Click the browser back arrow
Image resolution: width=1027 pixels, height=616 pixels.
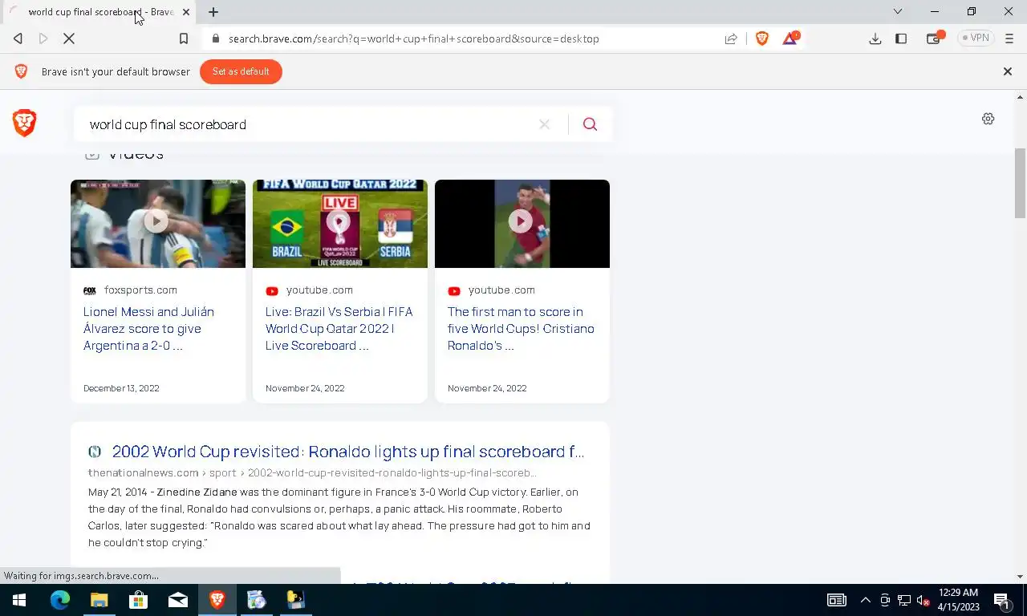[18, 38]
